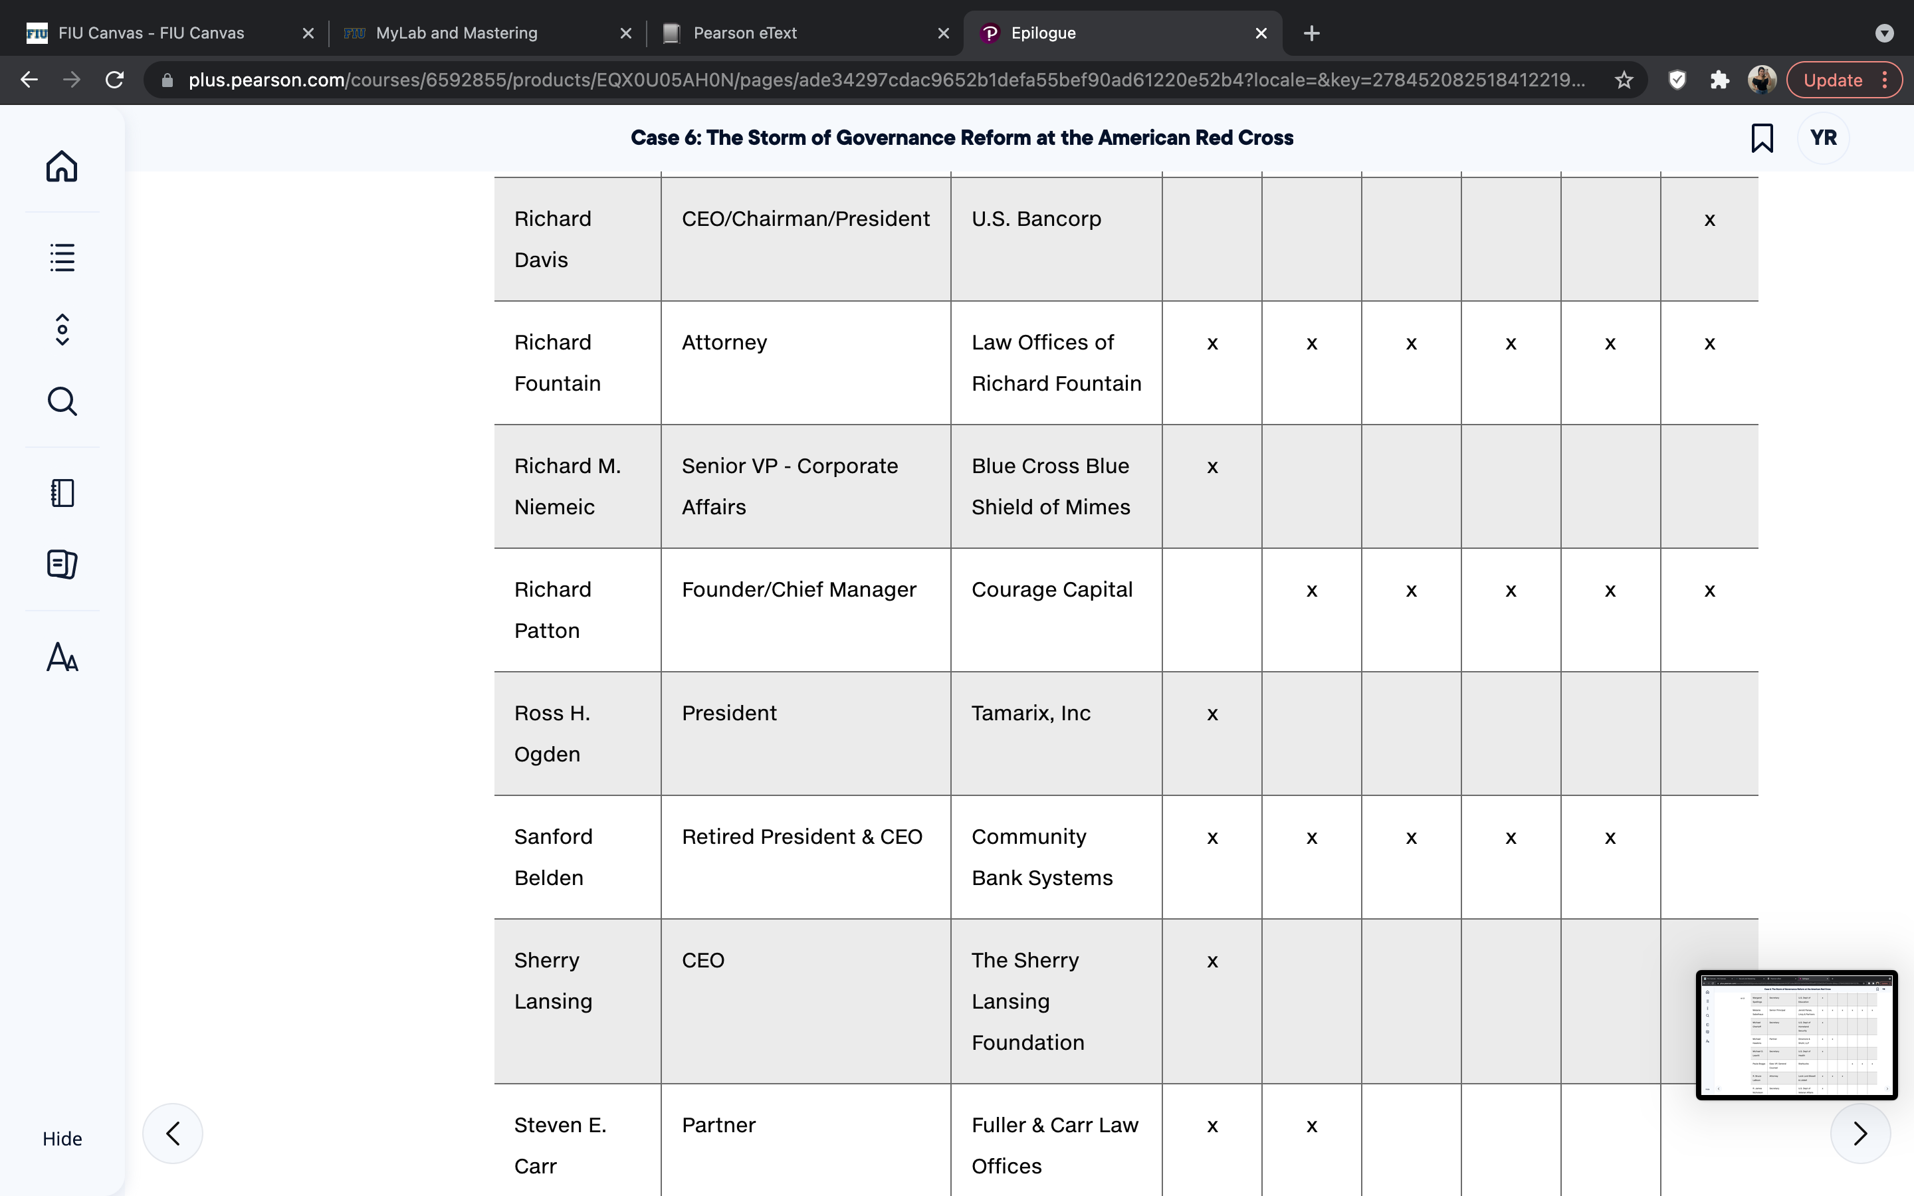Viewport: 1914px width, 1196px height.
Task: Select the Attorney title cell
Action: pos(806,362)
